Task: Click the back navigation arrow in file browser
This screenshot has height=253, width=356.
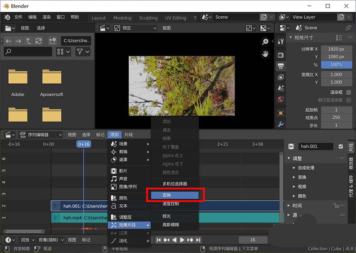Action: coord(9,41)
